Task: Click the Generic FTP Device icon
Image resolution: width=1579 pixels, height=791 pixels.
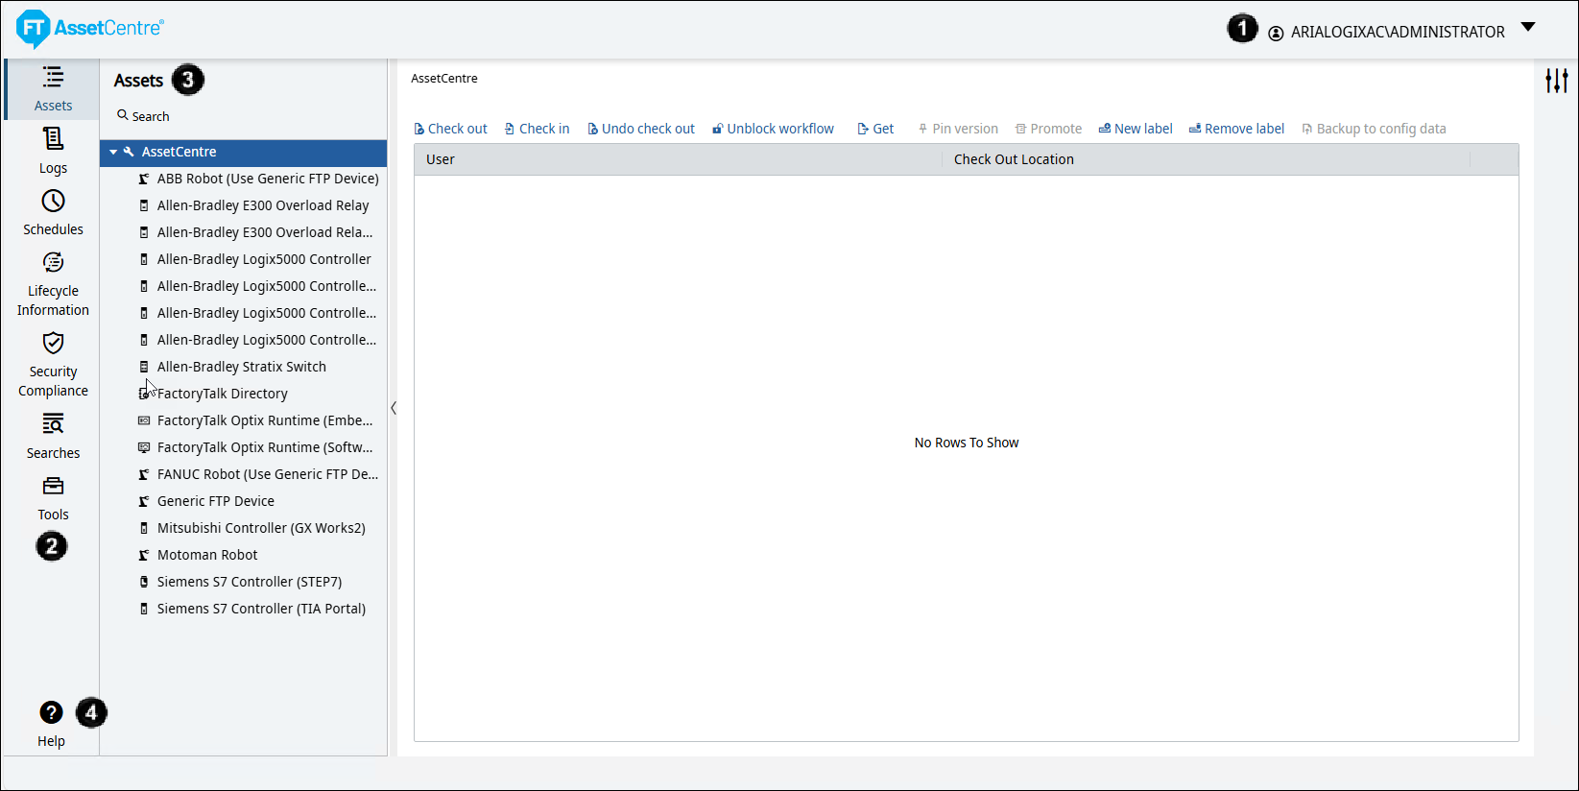Action: [144, 501]
